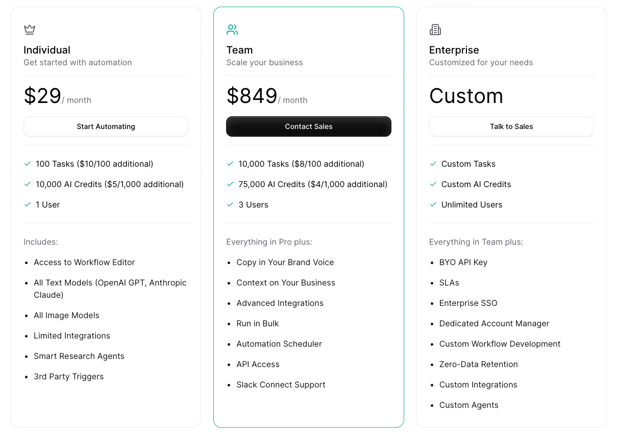This screenshot has height=440, width=617.
Task: Click the Automation Scheduler feature item
Action: [279, 344]
